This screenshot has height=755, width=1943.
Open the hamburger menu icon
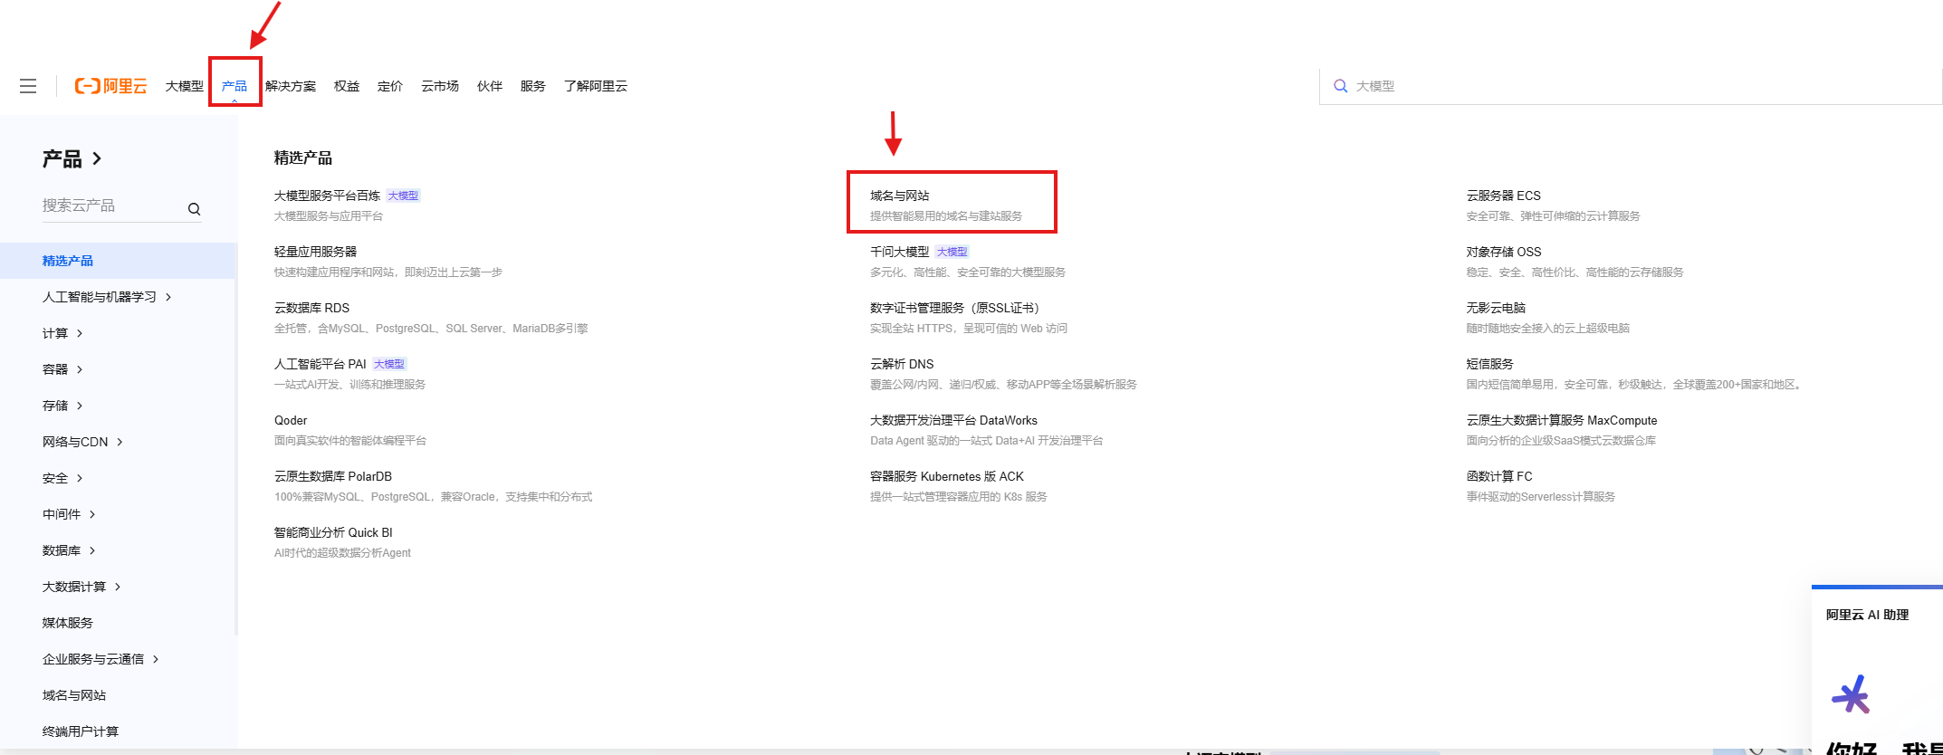[28, 86]
